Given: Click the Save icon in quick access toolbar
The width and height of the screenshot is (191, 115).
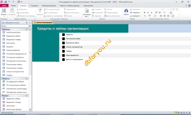Looking at the screenshot, I should (6, 2).
